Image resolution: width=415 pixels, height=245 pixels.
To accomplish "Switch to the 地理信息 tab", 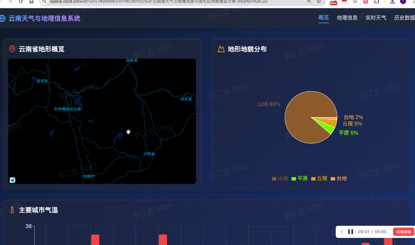I will (x=347, y=18).
